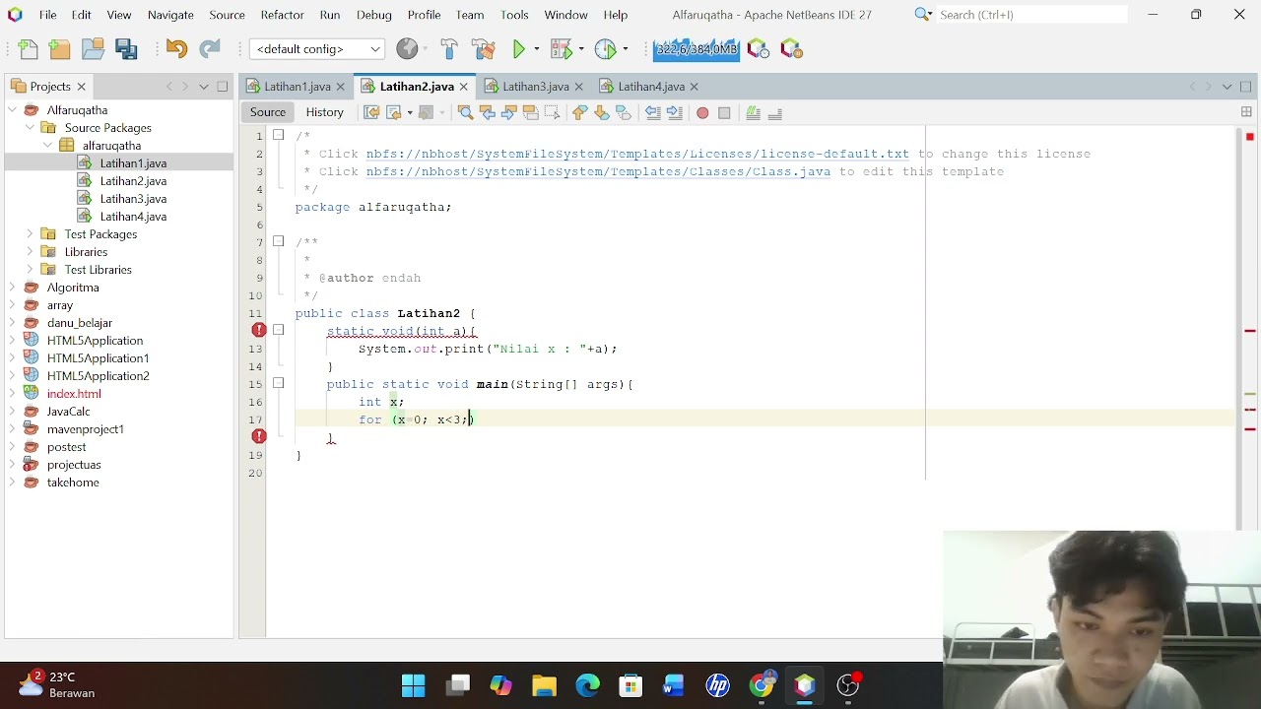Image resolution: width=1261 pixels, height=709 pixels.
Task: Open the license-default.txt link in comment
Action: coord(637,154)
